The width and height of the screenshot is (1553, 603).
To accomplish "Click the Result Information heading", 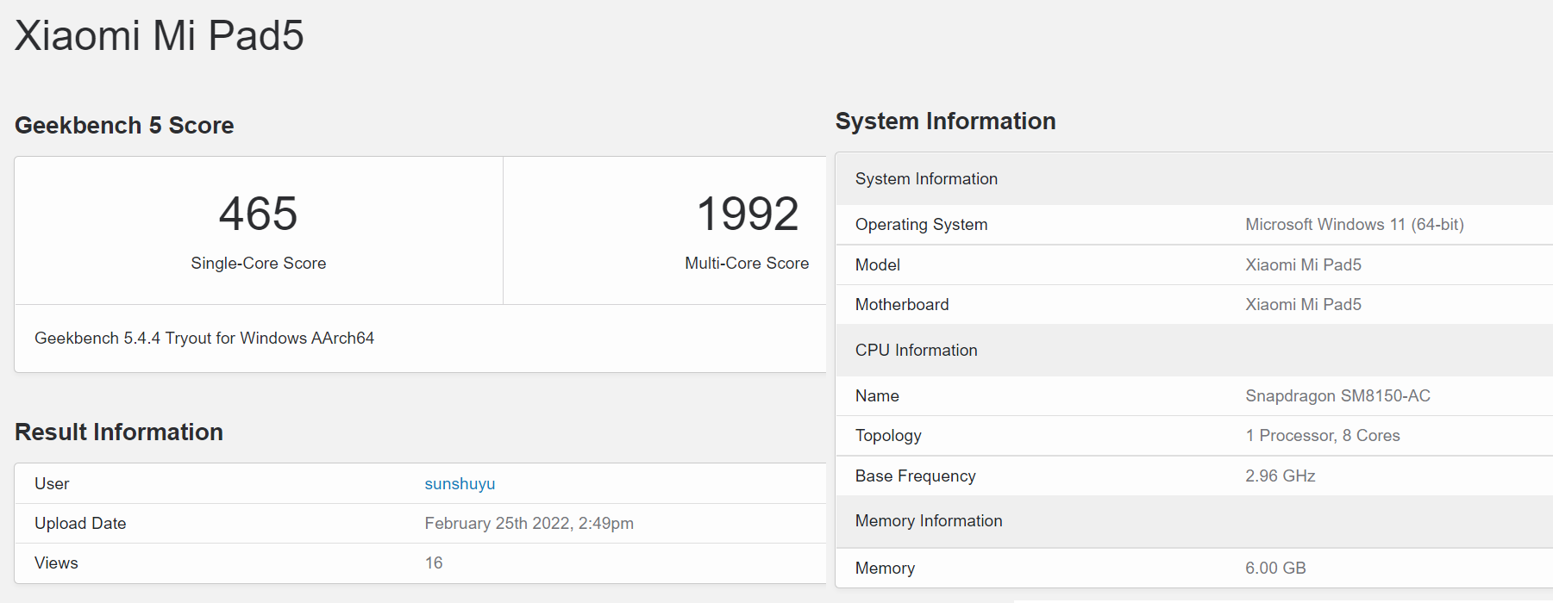I will [119, 432].
